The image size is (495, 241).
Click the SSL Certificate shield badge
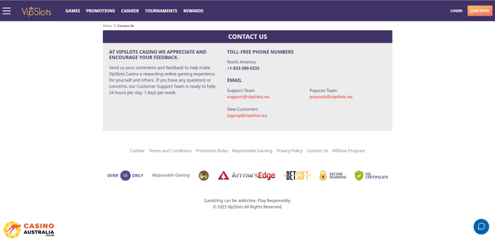(371, 176)
